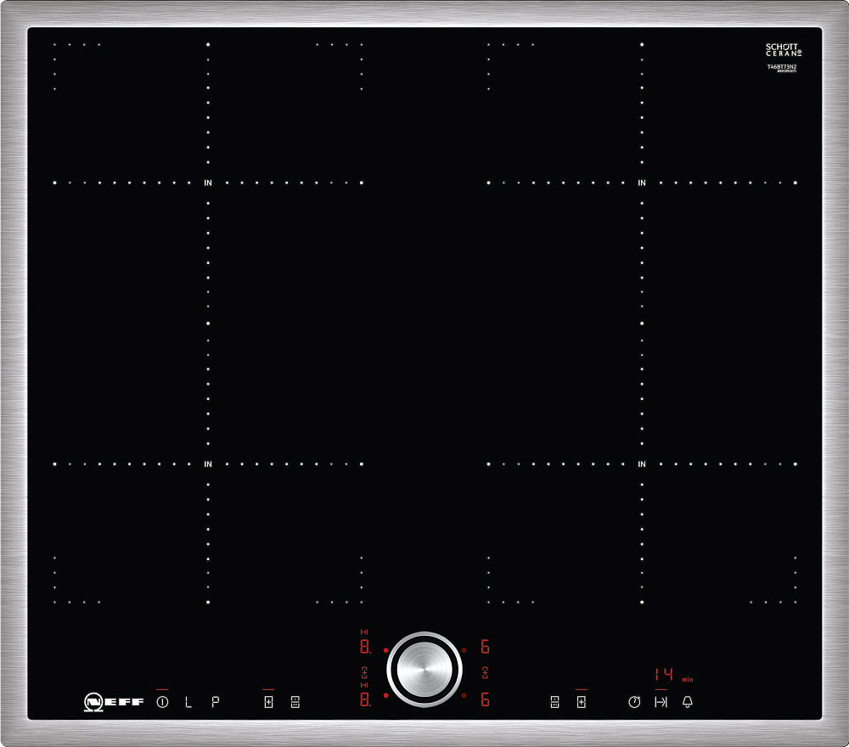Select the upper-left zone red dot by knob
The width and height of the screenshot is (849, 747).
pyautogui.click(x=385, y=650)
